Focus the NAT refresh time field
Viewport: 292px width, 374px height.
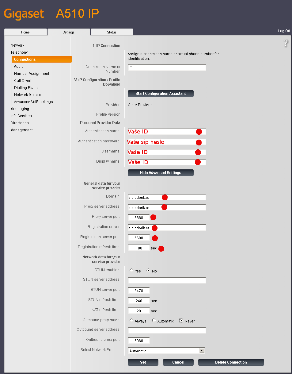click(x=139, y=311)
